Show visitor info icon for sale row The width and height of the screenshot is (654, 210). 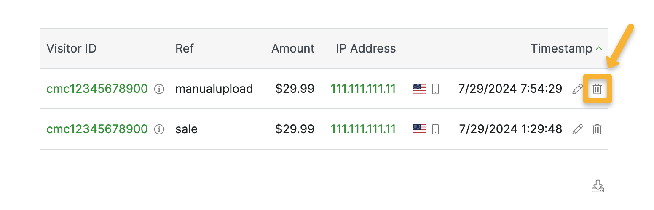click(x=159, y=129)
